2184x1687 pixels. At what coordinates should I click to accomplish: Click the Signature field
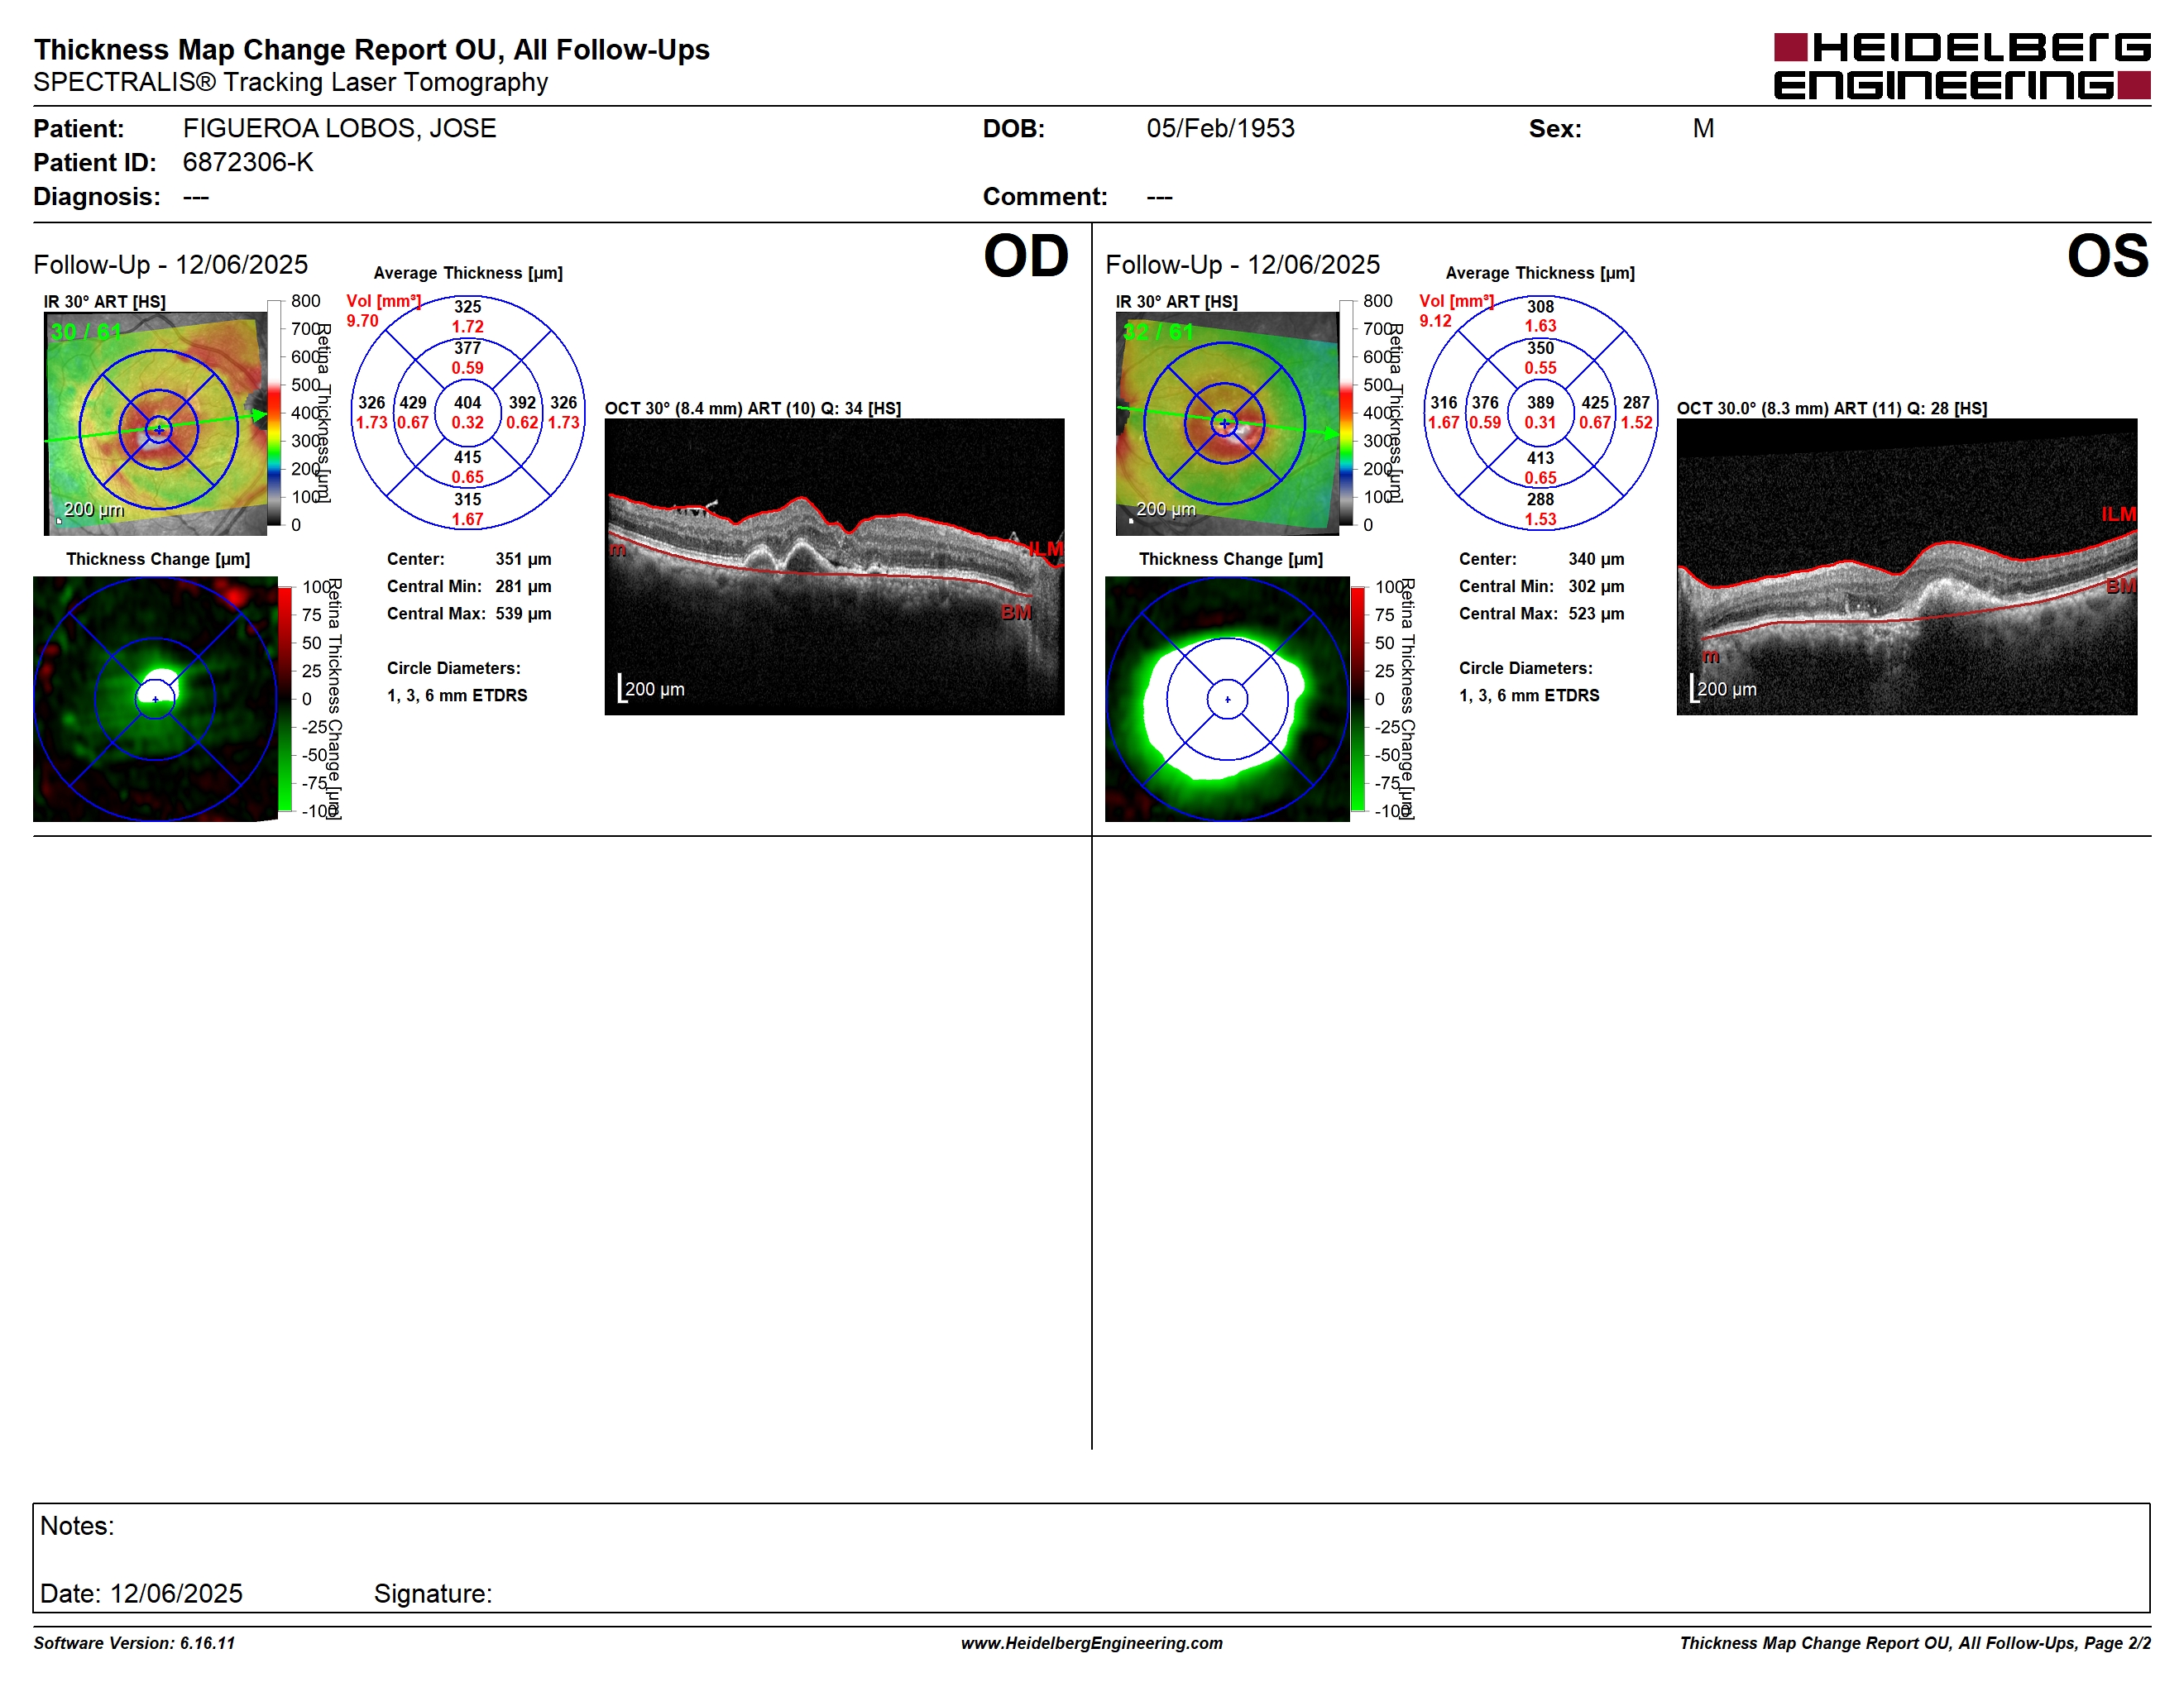point(433,1593)
